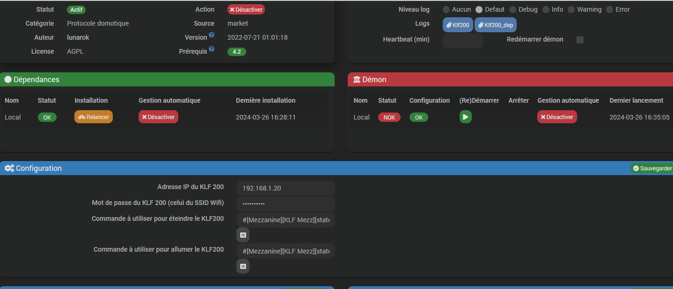Viewport: 673px width, 289px height.
Task: Click the source value market
Action: click(238, 23)
